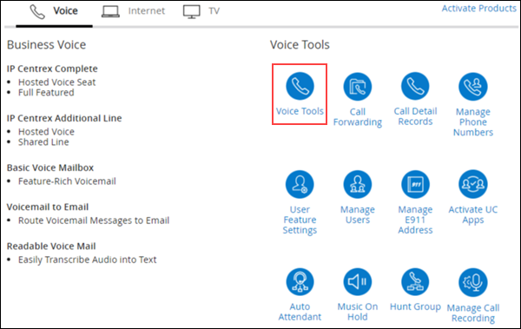Switch to the Internet tab label

coord(147,11)
